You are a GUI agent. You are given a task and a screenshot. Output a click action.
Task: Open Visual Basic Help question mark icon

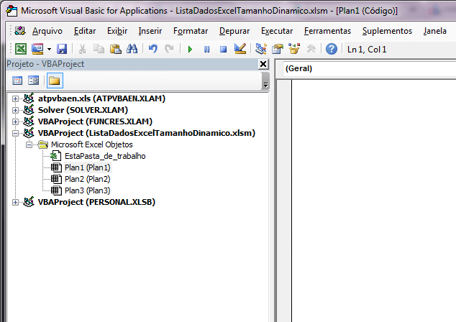point(332,49)
